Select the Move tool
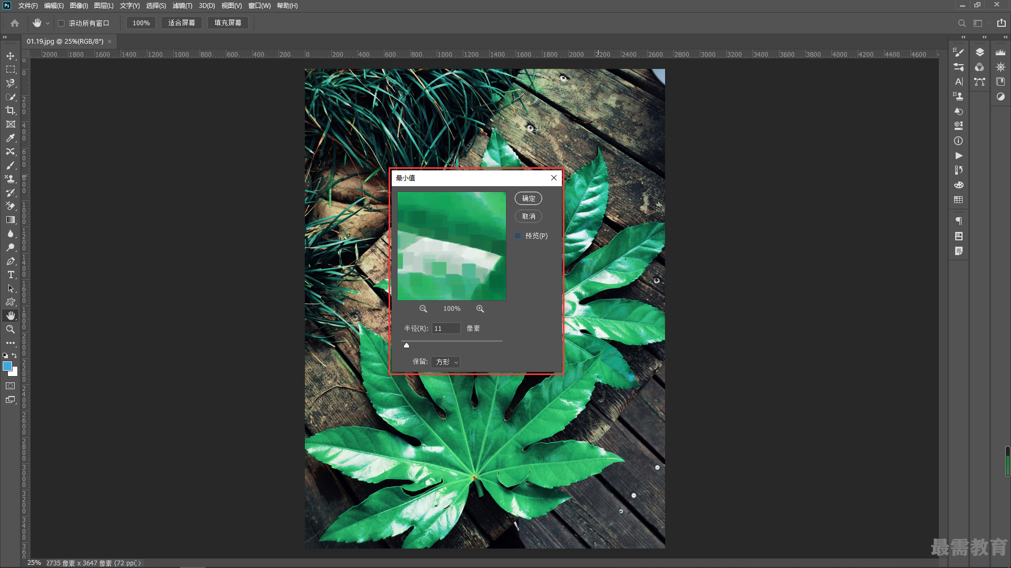Image resolution: width=1011 pixels, height=568 pixels. pyautogui.click(x=11, y=56)
